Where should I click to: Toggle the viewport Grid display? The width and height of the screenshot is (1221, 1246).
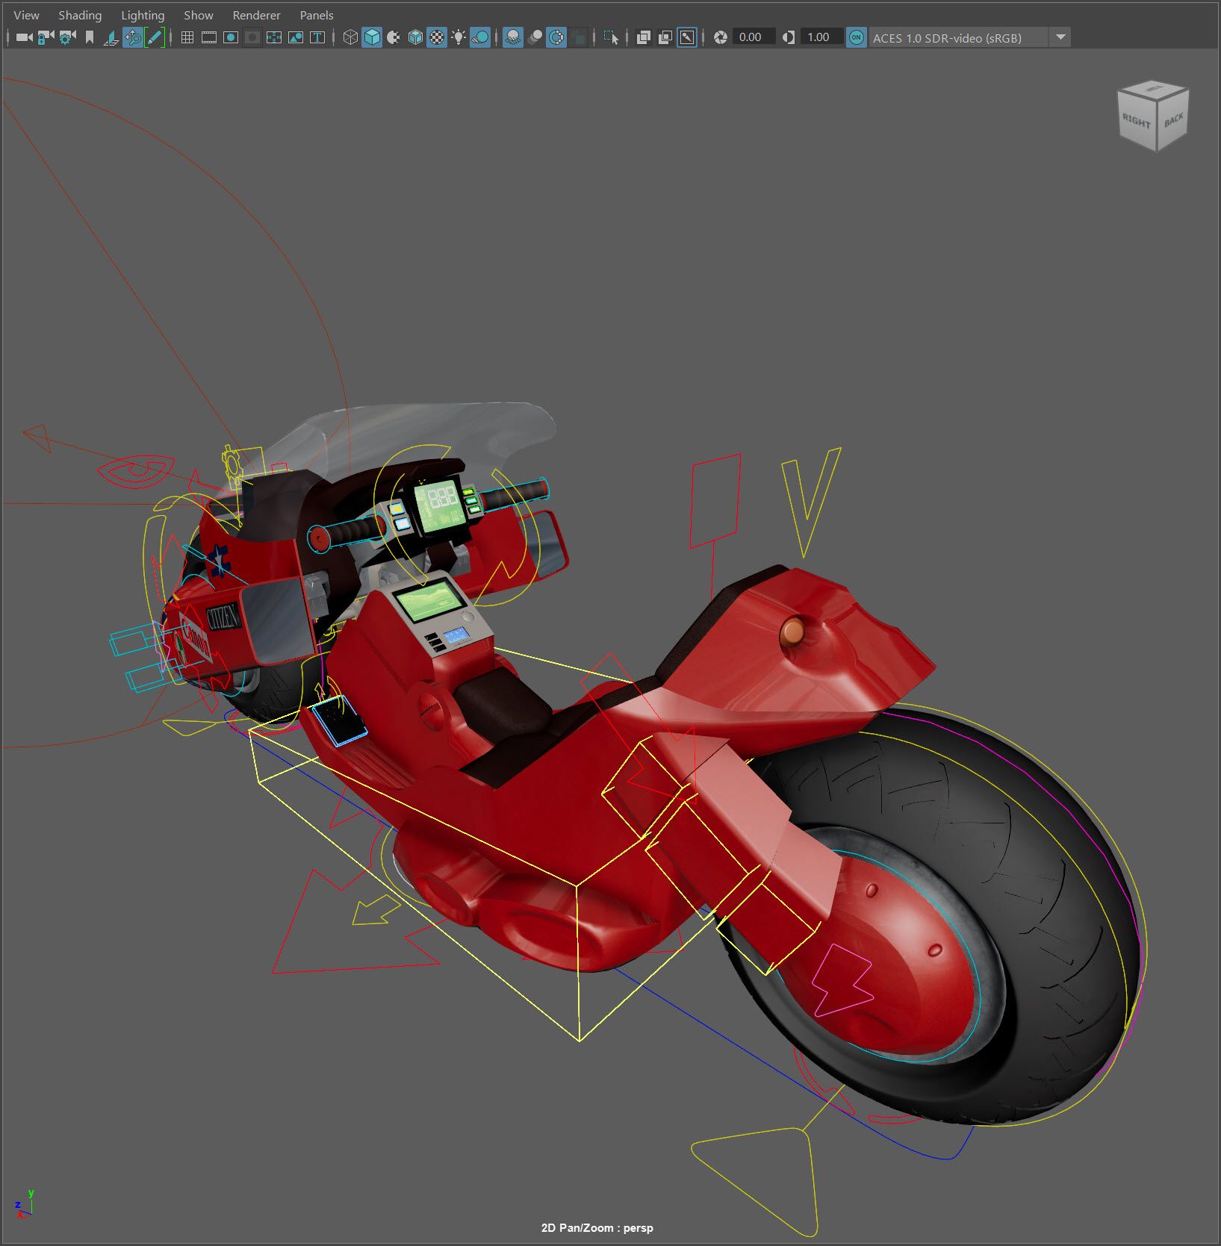pyautogui.click(x=187, y=37)
